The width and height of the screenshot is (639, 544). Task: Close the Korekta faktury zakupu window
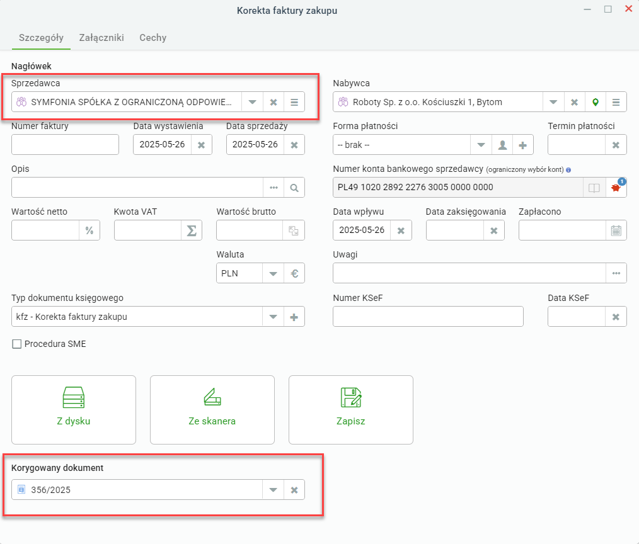tap(629, 9)
